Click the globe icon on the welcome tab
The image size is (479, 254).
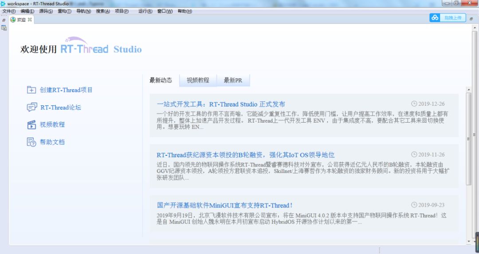[x=13, y=19]
